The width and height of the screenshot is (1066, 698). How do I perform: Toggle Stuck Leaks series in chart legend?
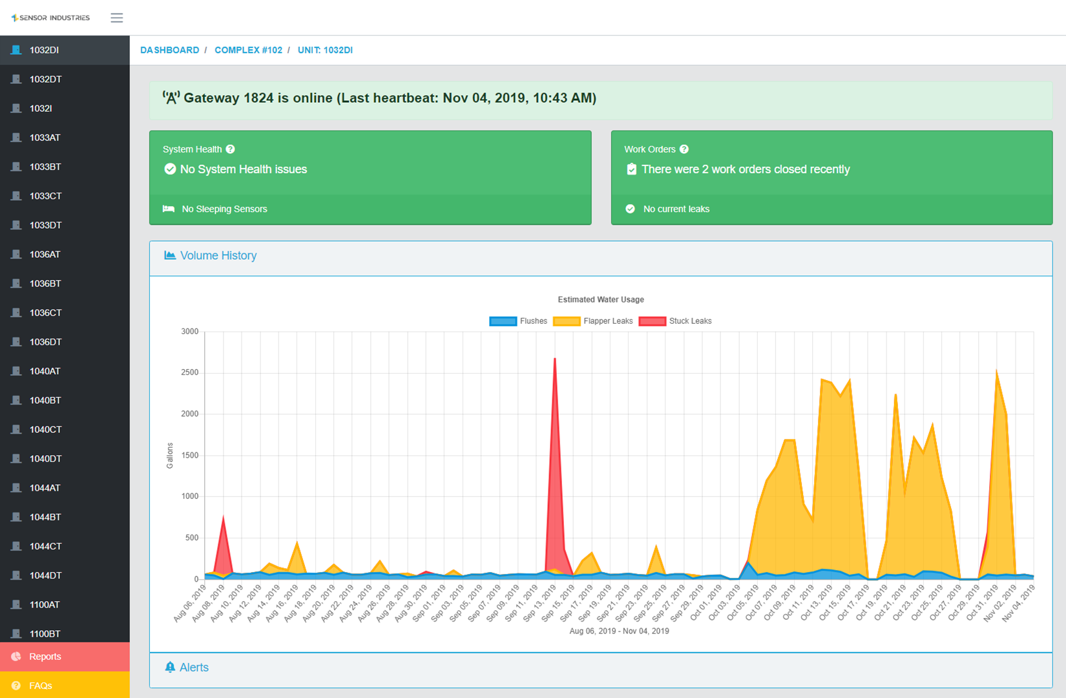(675, 321)
